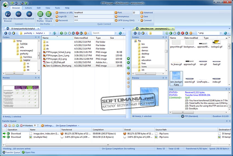Click the red delete icon in local toolbar
Viewport: 233px width, 156px height.
tap(77, 33)
